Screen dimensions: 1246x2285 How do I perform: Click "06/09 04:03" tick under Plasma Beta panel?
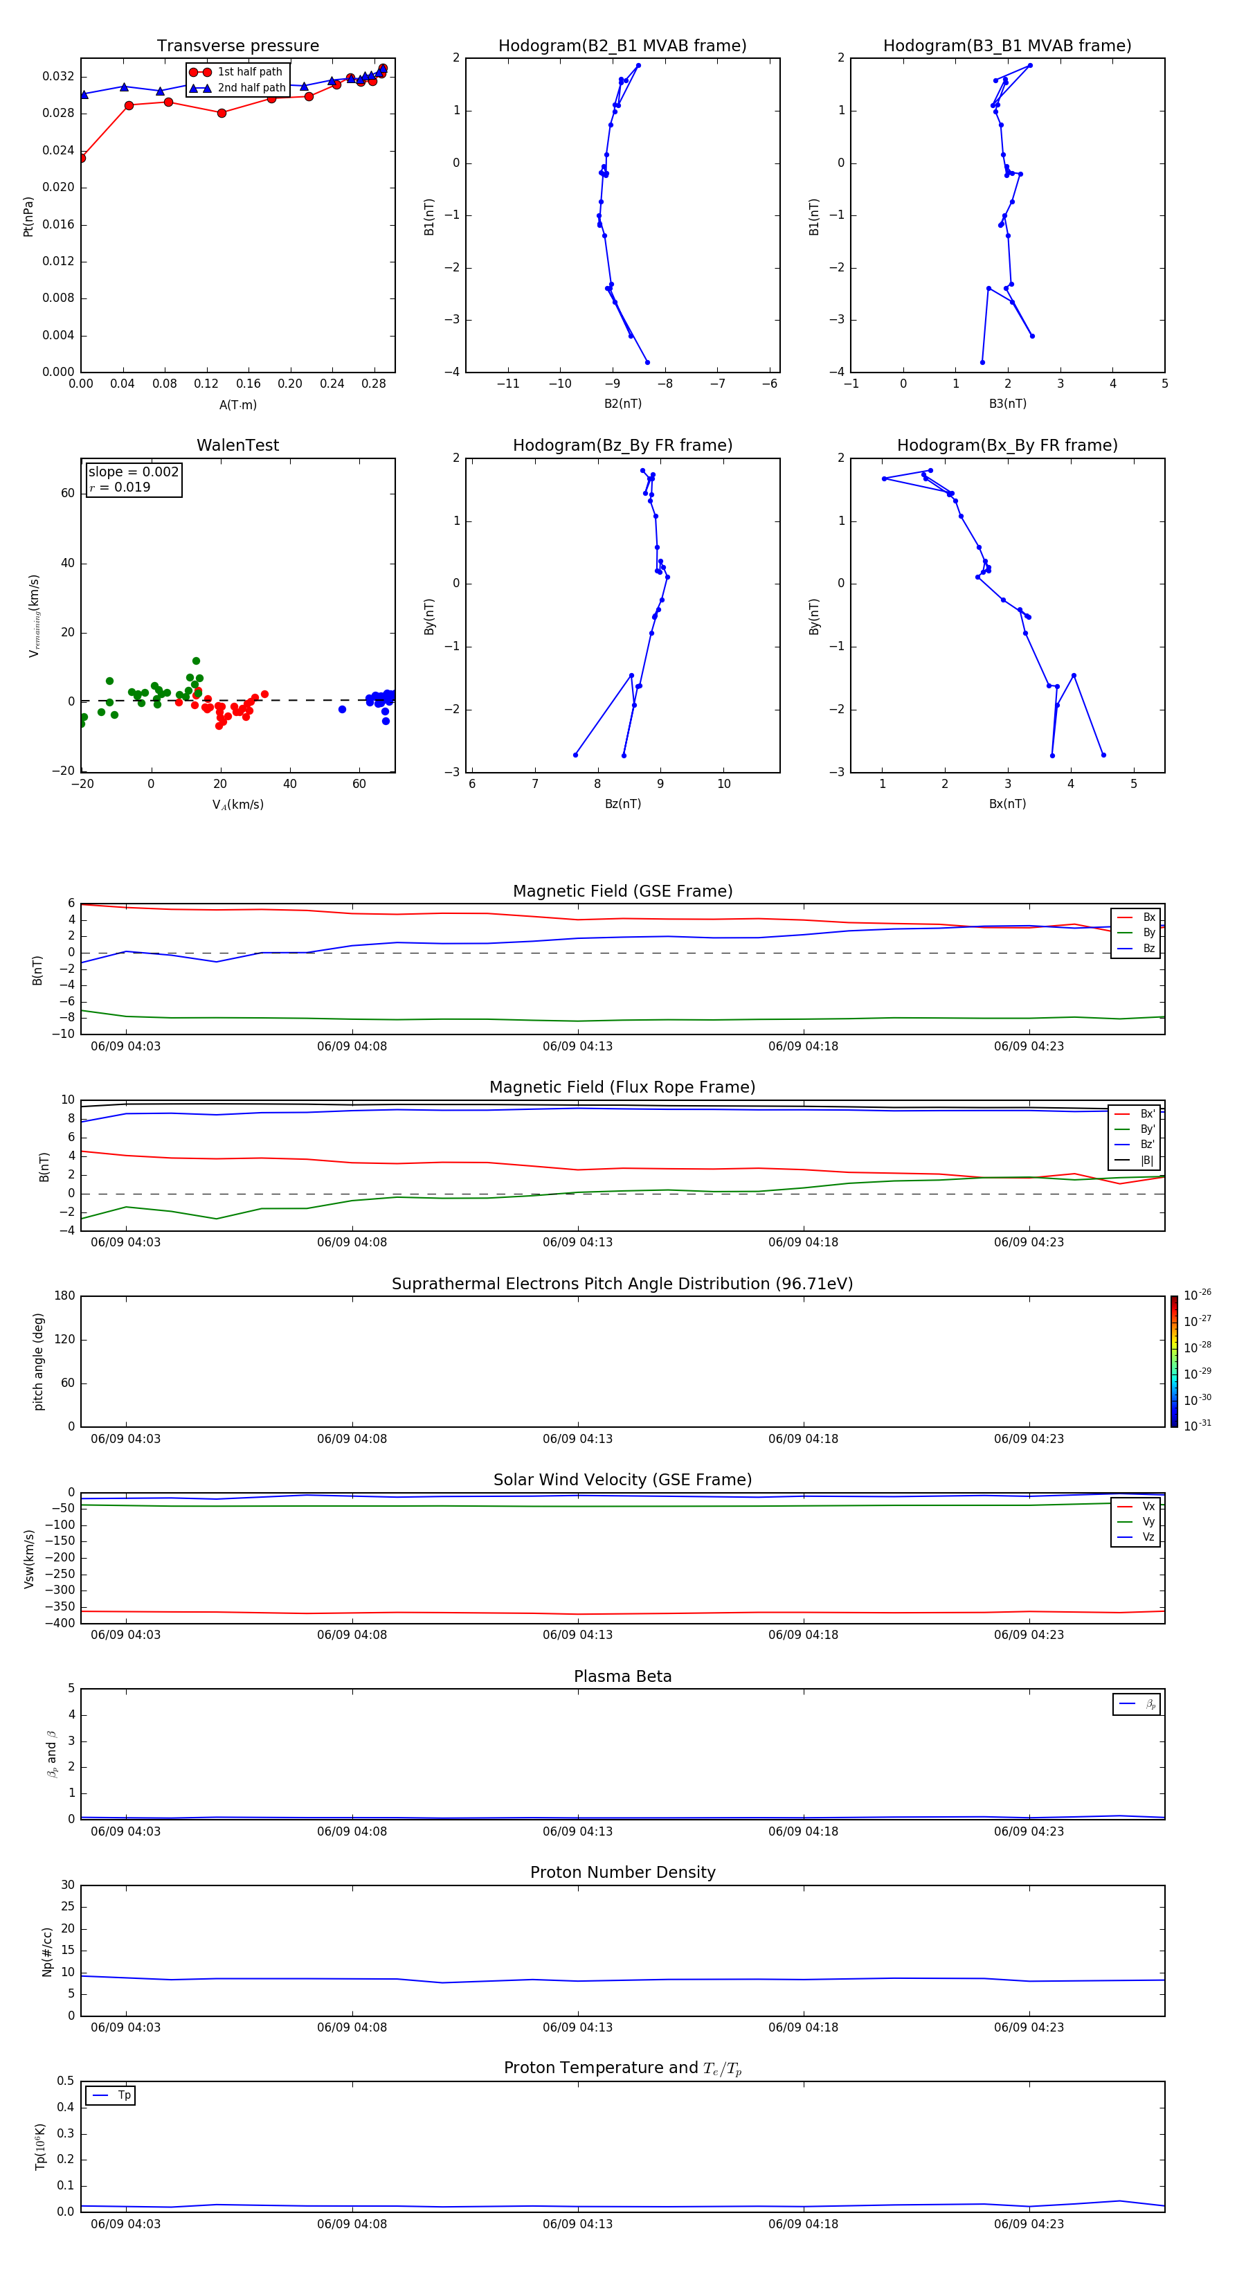click(x=126, y=1831)
